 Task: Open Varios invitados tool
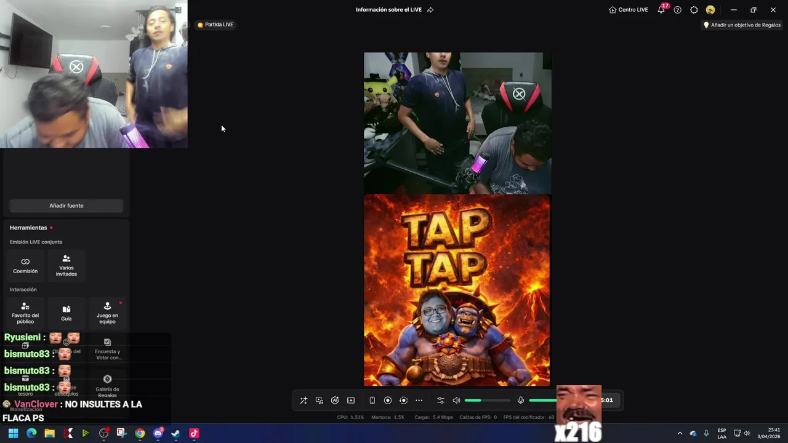66,265
